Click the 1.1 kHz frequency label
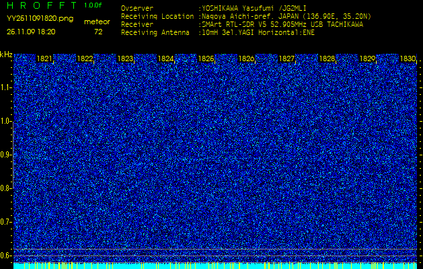 point(5,87)
